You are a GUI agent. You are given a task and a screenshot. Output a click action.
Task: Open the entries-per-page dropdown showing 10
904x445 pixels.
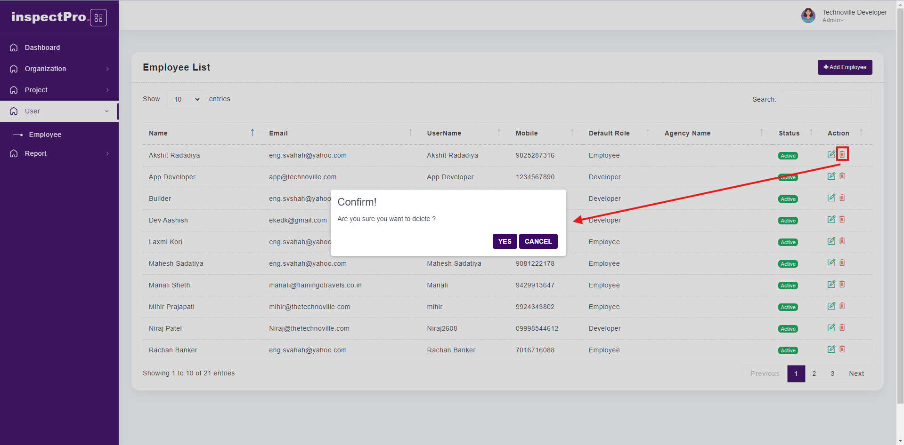(x=184, y=99)
